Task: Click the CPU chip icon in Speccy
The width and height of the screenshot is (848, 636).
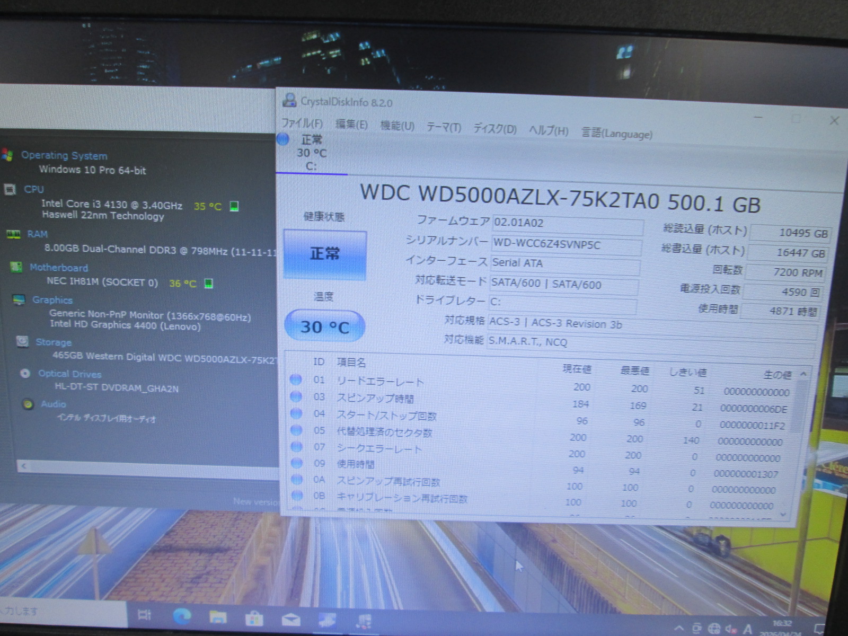Action: tap(10, 189)
